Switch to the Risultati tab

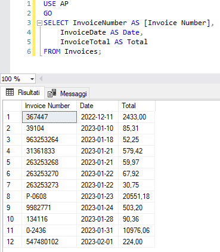pyautogui.click(x=23, y=93)
